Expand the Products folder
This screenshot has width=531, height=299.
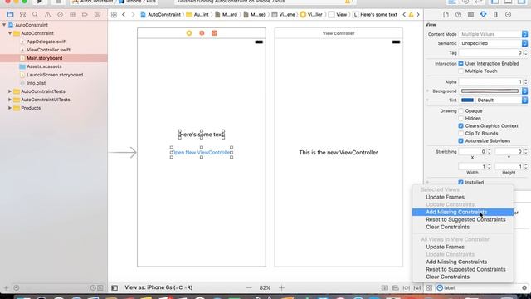pyautogui.click(x=10, y=108)
